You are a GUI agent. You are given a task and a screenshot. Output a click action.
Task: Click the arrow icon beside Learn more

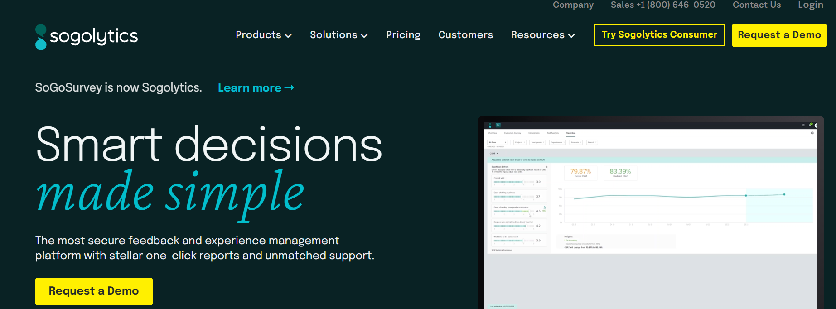click(x=289, y=87)
